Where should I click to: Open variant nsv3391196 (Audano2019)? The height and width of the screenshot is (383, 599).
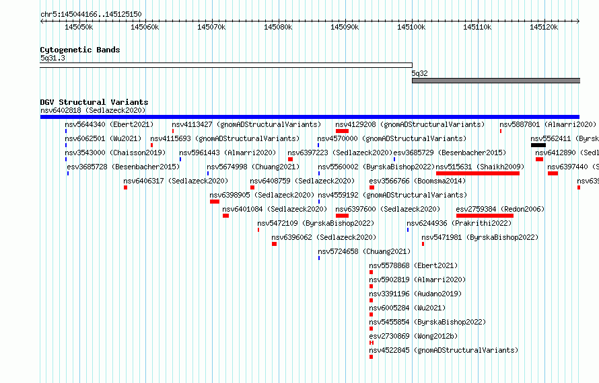tap(416, 294)
